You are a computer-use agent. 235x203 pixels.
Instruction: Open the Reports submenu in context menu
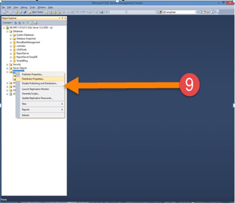(40, 109)
